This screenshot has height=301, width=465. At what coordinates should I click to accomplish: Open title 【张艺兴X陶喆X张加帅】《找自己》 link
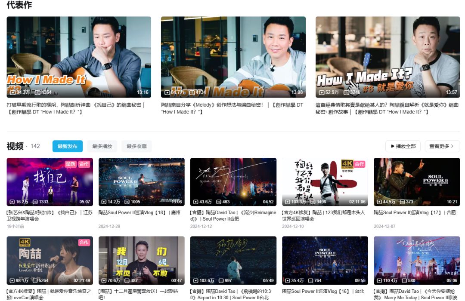click(x=50, y=216)
